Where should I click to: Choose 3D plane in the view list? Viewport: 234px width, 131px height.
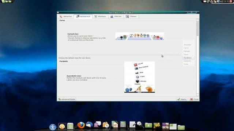tap(187, 45)
